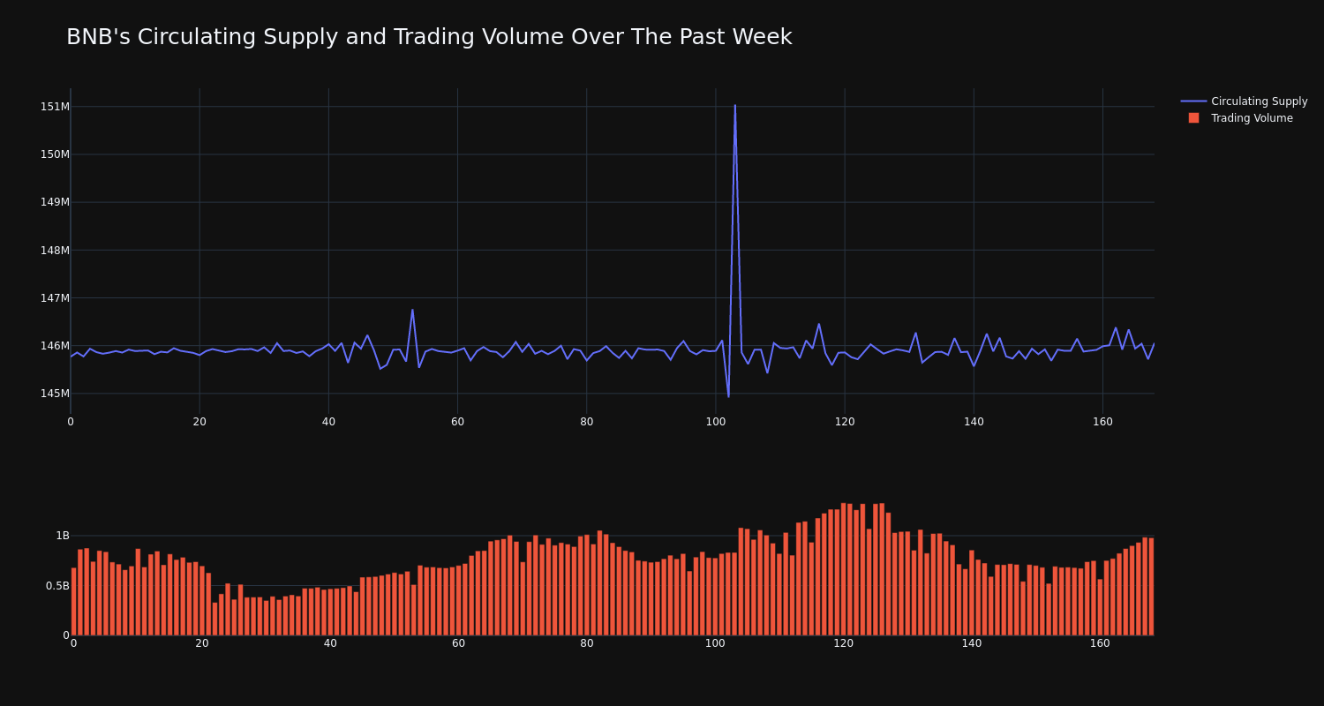Click the 150M y-axis label
Image resolution: width=1324 pixels, height=706 pixels.
[55, 154]
